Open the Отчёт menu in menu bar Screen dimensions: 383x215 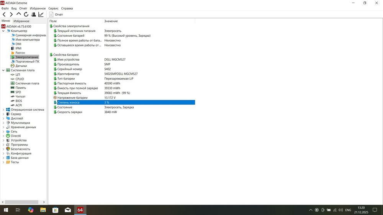coord(23,8)
